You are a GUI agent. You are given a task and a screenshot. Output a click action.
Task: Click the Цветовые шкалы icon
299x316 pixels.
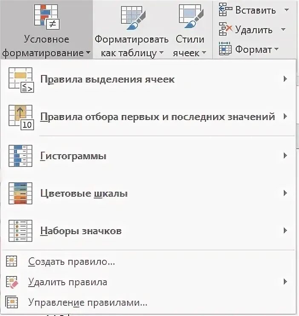point(20,193)
